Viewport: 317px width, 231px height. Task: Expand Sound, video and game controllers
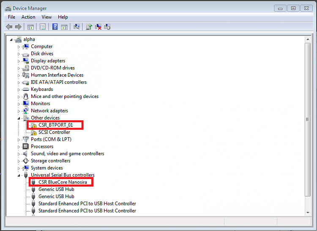click(x=19, y=154)
